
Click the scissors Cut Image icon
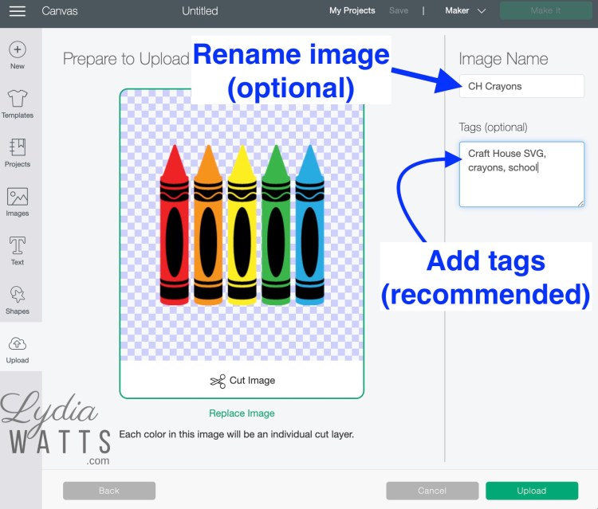click(x=218, y=381)
